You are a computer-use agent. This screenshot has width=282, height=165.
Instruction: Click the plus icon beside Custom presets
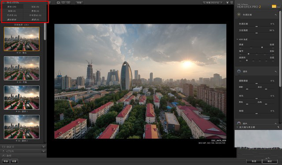click(x=43, y=147)
